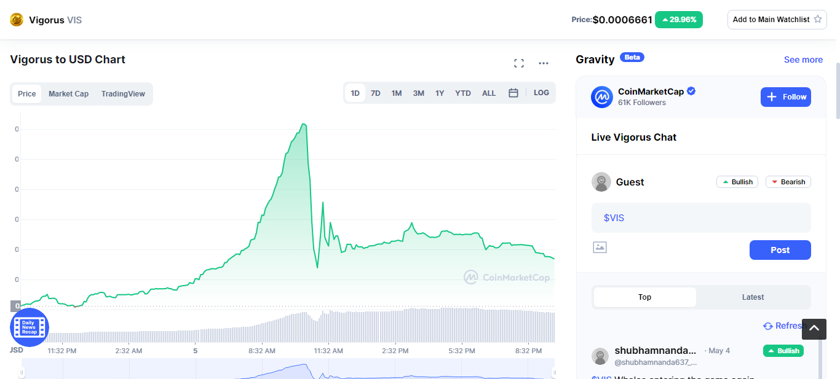Show the Top posts tab
The image size is (840, 379).
coord(645,297)
